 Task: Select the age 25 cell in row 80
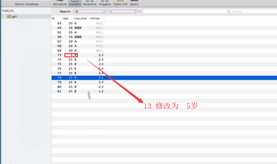click(71, 87)
